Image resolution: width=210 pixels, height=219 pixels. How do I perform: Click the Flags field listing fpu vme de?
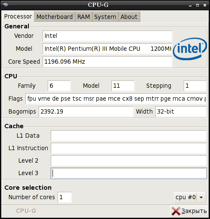(116, 99)
